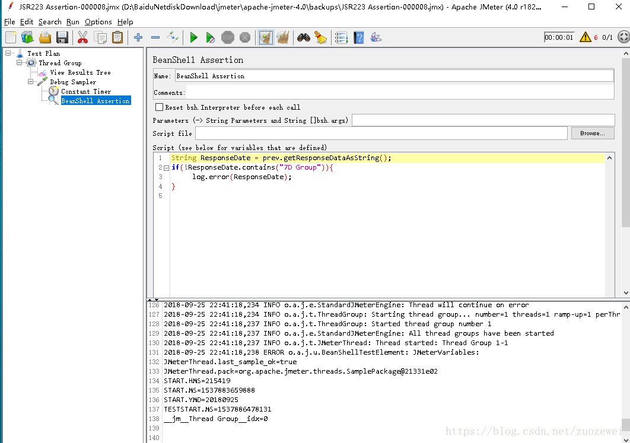The image size is (630, 443).
Task: Click the scissors Cut icon
Action: (x=82, y=38)
